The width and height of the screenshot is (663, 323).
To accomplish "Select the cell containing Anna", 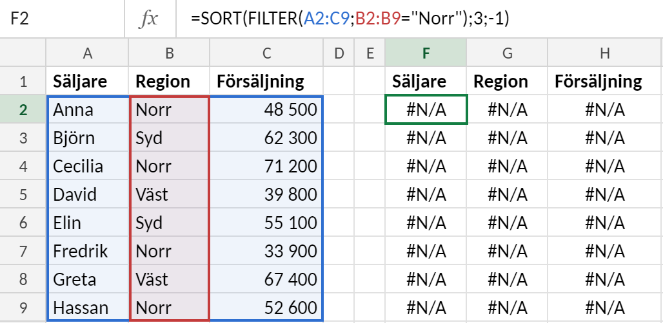I will click(x=87, y=109).
